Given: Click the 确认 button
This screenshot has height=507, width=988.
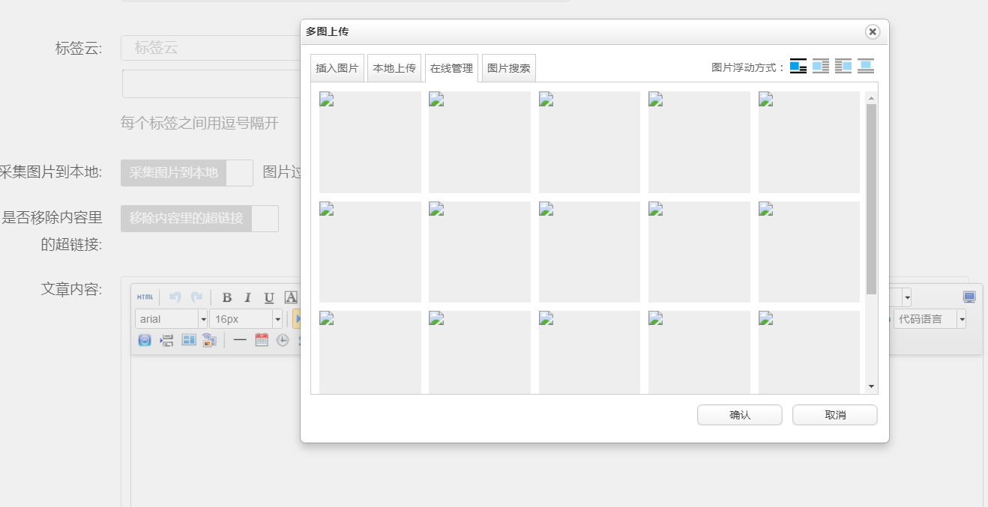Looking at the screenshot, I should (739, 415).
